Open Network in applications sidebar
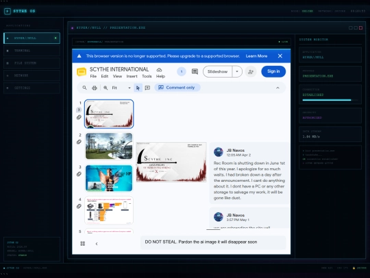Viewport: 370px width, 278px height. (32, 76)
